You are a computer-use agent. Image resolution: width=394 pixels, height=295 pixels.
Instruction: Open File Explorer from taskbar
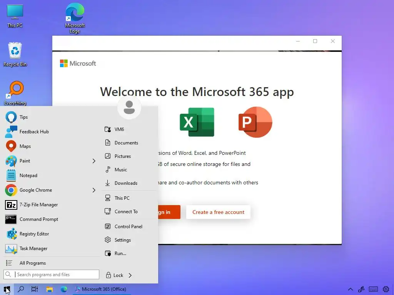click(x=50, y=289)
